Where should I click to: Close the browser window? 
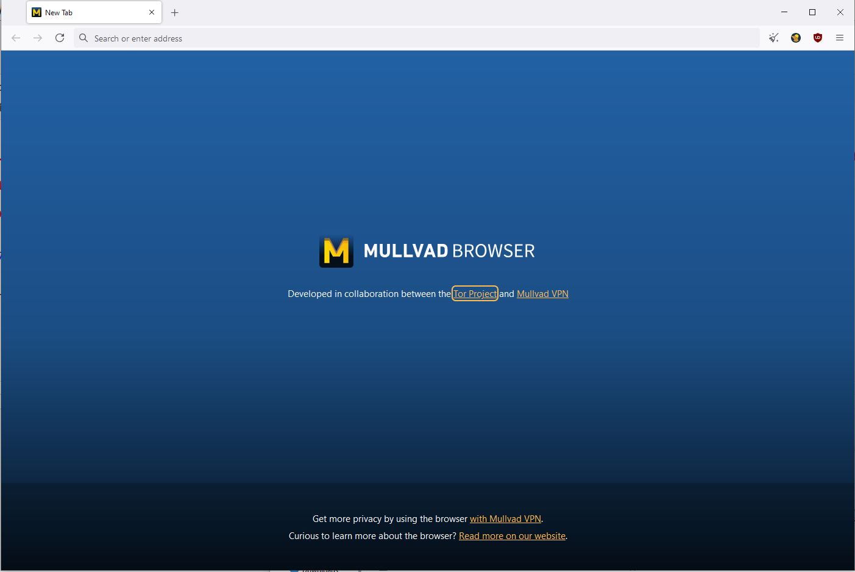tap(840, 12)
